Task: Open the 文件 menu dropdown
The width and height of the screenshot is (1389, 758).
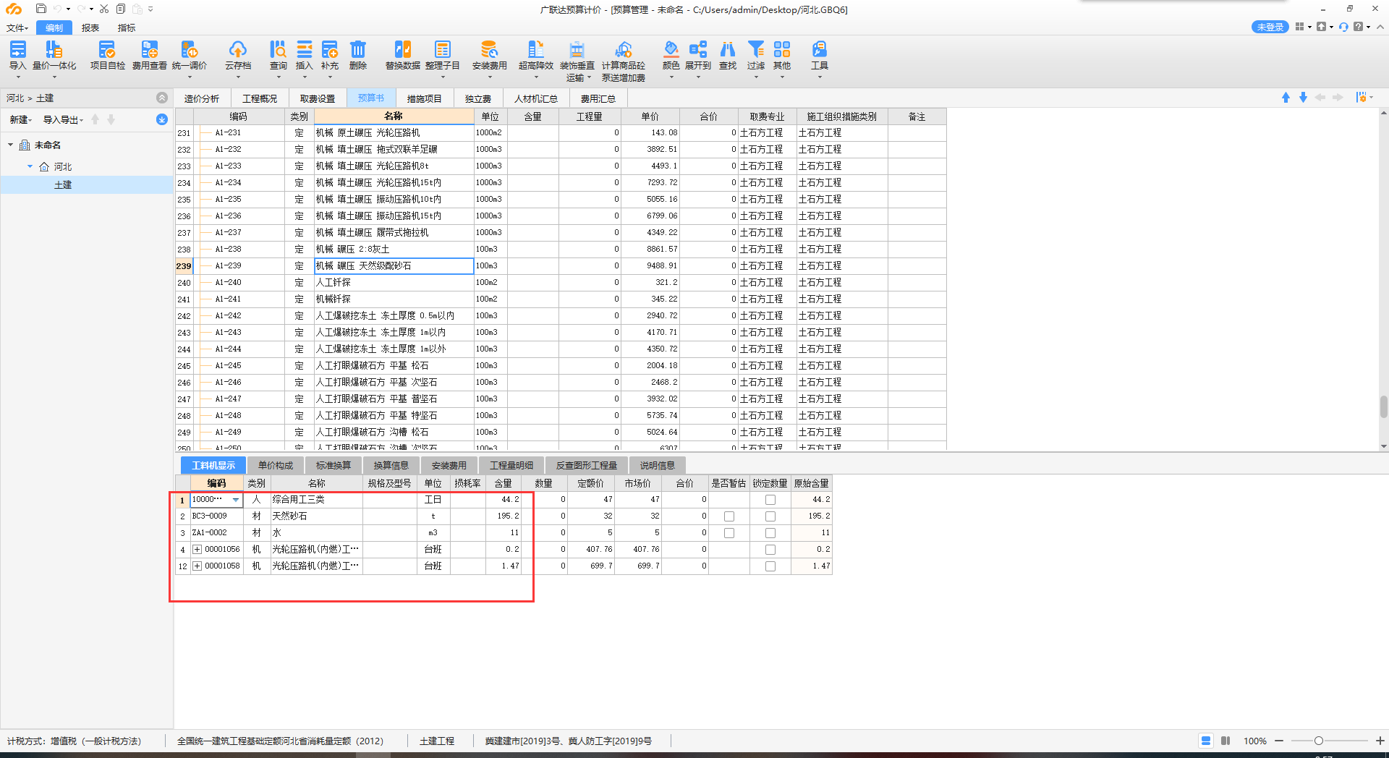Action: pos(17,27)
